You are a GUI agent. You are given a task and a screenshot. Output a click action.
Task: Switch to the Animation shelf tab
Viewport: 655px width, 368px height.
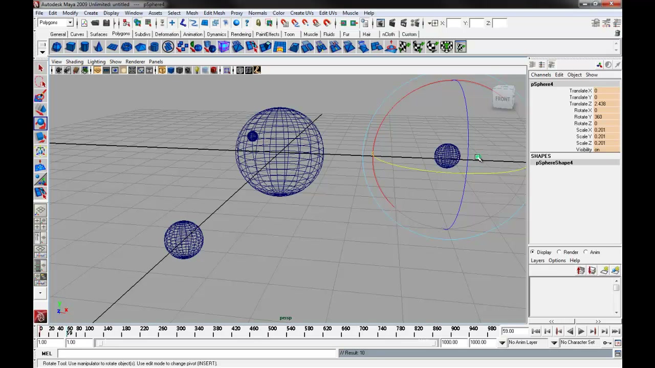tap(192, 34)
